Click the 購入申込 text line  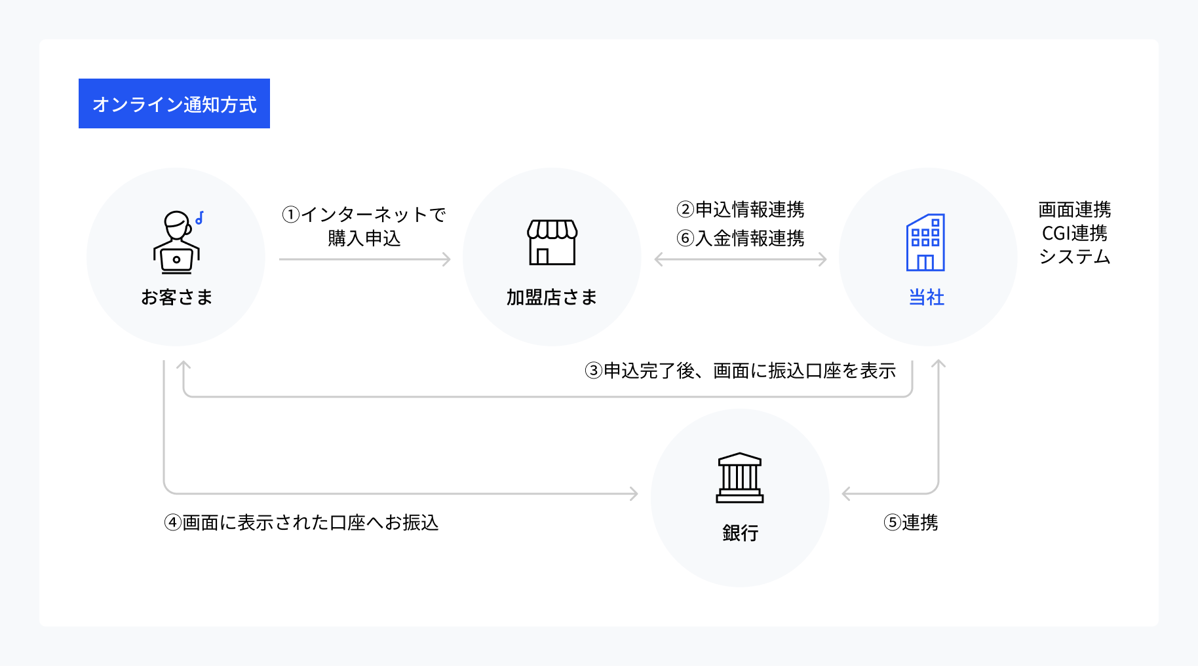coord(364,238)
